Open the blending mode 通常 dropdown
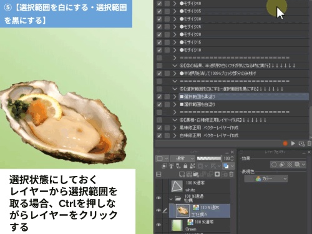Image resolution: width=312 pixels, height=234 pixels. coord(183,158)
